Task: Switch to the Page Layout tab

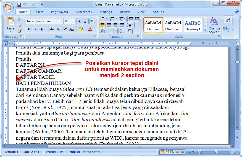Action: coord(60,12)
